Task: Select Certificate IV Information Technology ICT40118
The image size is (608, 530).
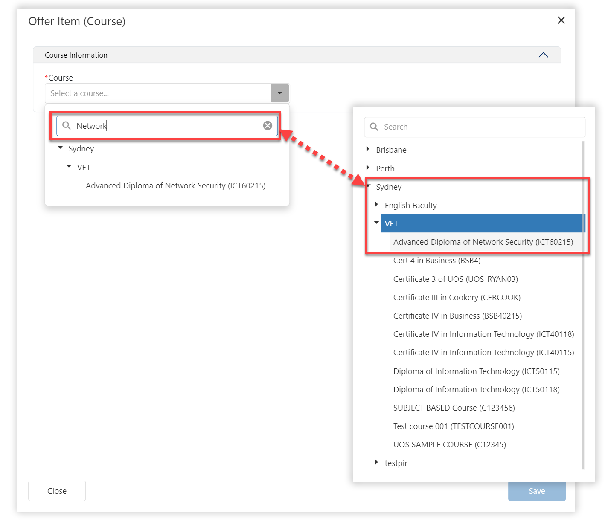Action: tap(483, 334)
